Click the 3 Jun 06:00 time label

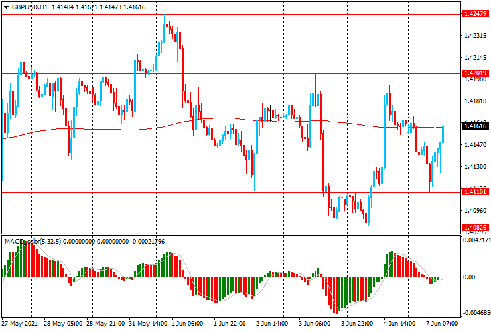tap(315, 324)
